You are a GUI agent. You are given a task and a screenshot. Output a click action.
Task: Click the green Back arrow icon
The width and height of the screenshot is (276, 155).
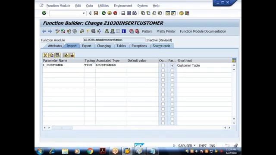(103, 13)
